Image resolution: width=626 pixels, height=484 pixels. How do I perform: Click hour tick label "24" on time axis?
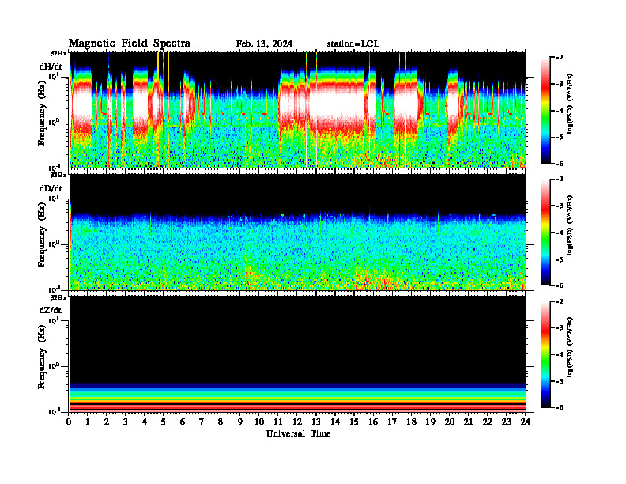(x=526, y=422)
